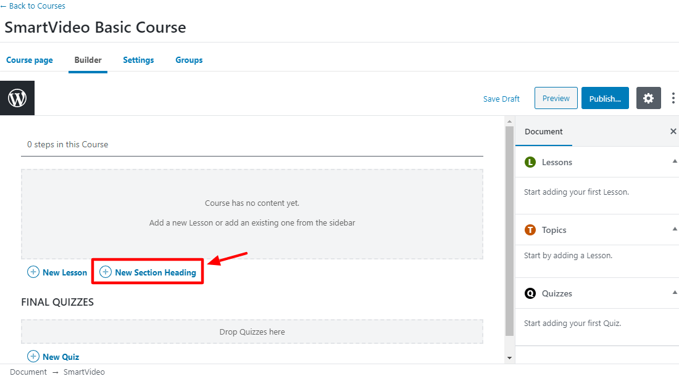Image resolution: width=679 pixels, height=379 pixels.
Task: Collapse the Topics panel arrow
Action: click(674, 229)
